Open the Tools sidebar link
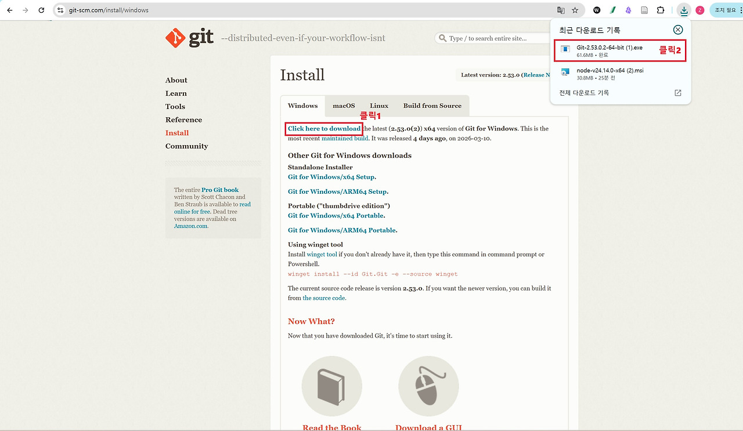Screen dimensions: 743x431 tap(175, 107)
